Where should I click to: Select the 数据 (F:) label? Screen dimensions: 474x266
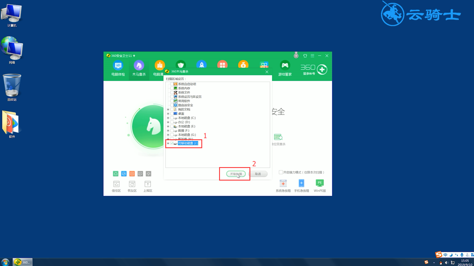pyautogui.click(x=184, y=130)
